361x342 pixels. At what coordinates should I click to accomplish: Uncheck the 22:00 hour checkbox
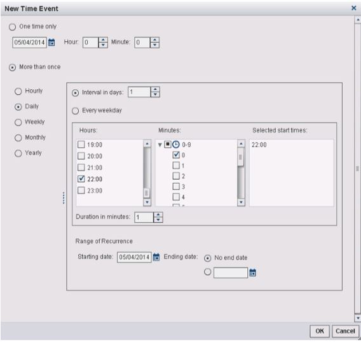(81, 179)
